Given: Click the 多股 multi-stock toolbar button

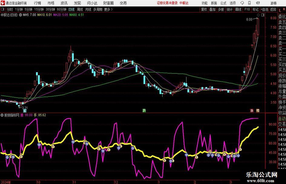Looking at the screenshot, I should coord(221,9).
